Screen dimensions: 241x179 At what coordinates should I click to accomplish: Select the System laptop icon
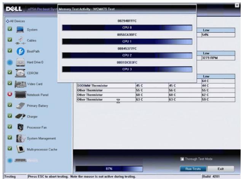pos(20,30)
